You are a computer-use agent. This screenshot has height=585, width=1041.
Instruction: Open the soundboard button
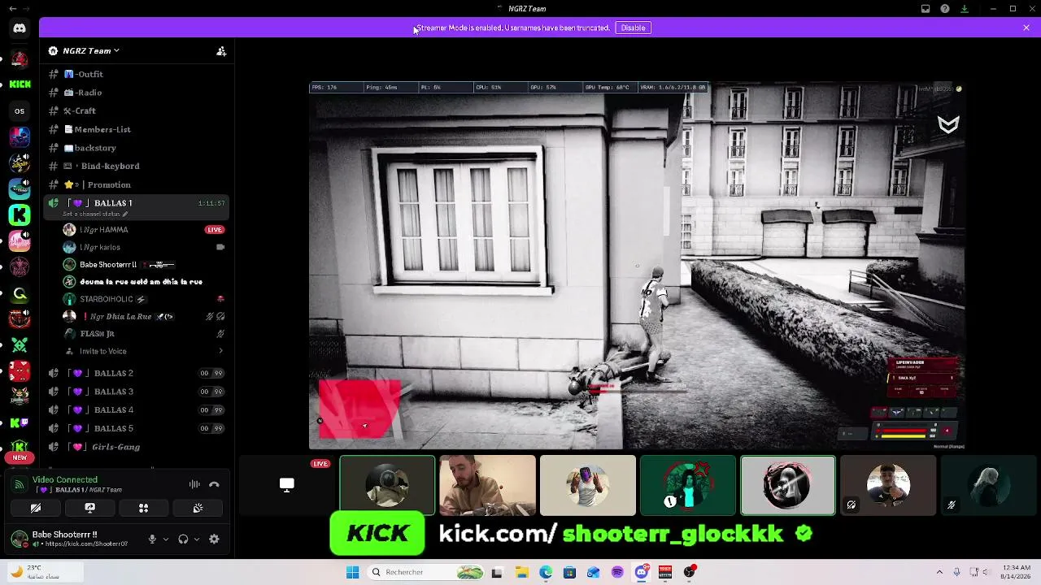198,508
